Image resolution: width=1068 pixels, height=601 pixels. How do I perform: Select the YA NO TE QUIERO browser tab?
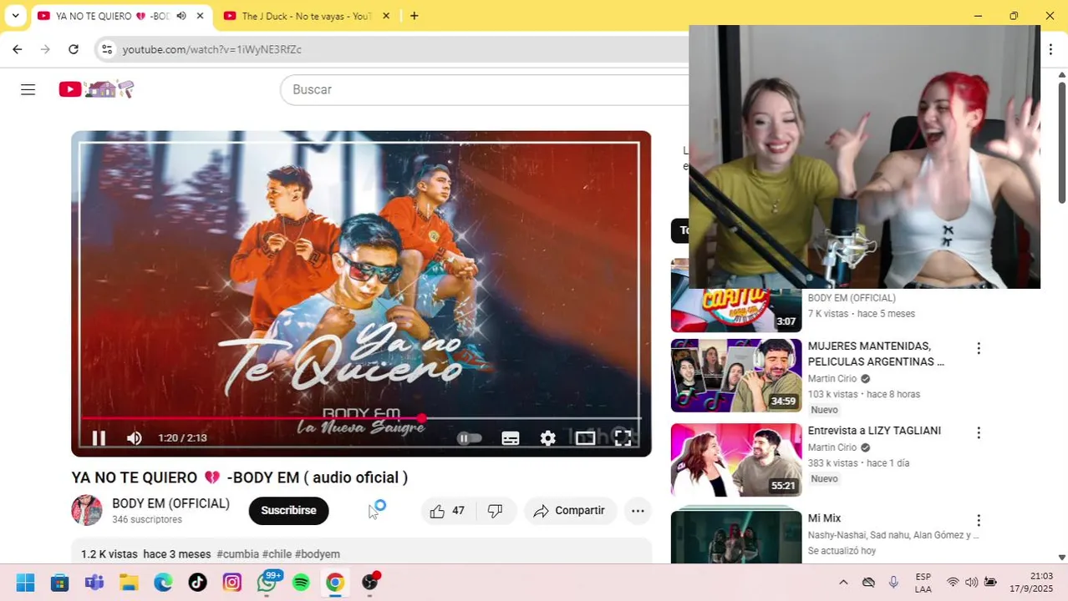[x=112, y=16]
